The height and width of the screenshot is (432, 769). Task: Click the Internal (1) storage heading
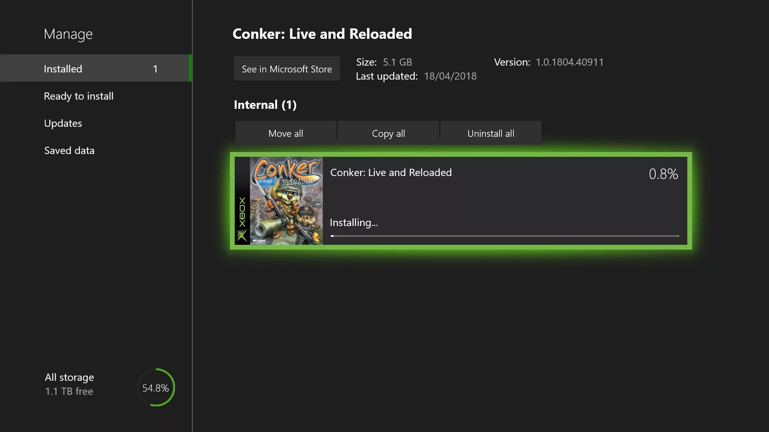pyautogui.click(x=265, y=105)
